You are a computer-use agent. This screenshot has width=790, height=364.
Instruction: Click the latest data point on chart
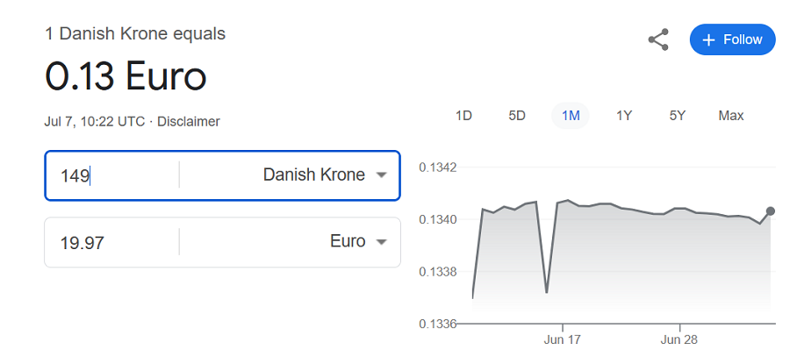[x=771, y=211]
